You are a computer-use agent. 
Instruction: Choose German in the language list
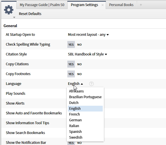(x=85, y=120)
